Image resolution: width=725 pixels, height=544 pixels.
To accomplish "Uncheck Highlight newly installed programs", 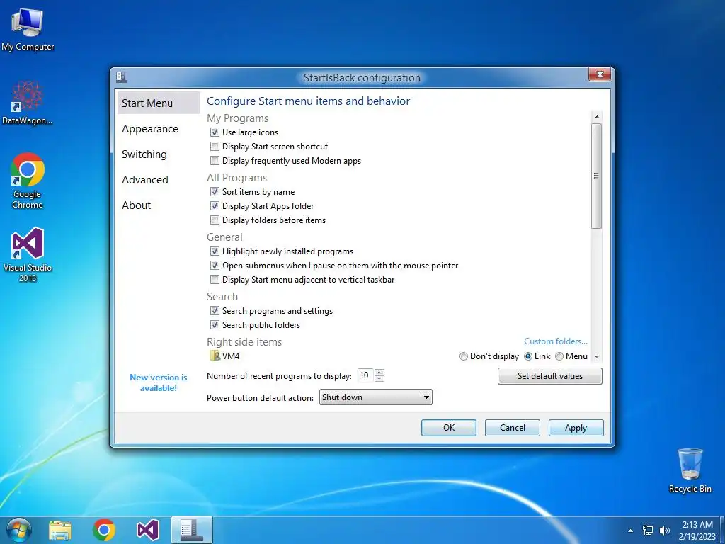I will pos(215,251).
